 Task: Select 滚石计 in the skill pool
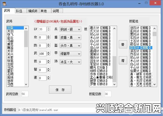(x=140, y=51)
